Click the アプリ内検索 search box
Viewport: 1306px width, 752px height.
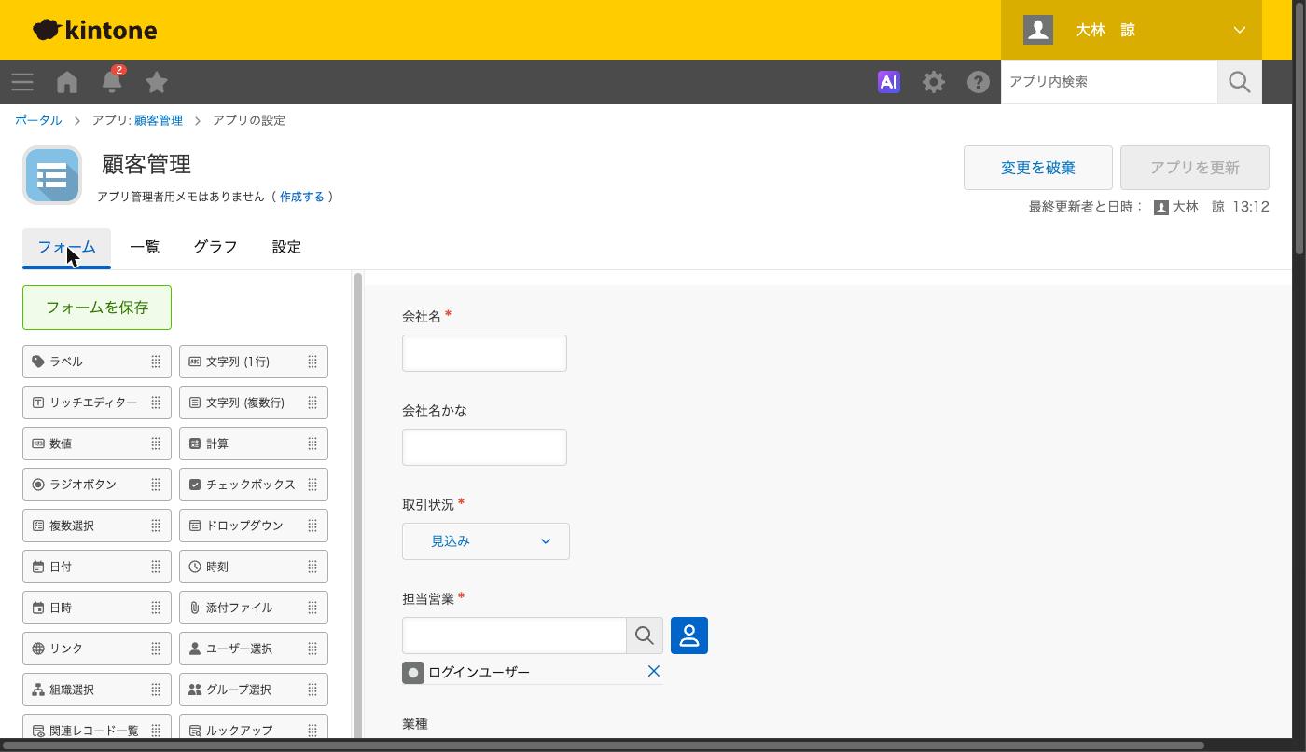point(1109,82)
